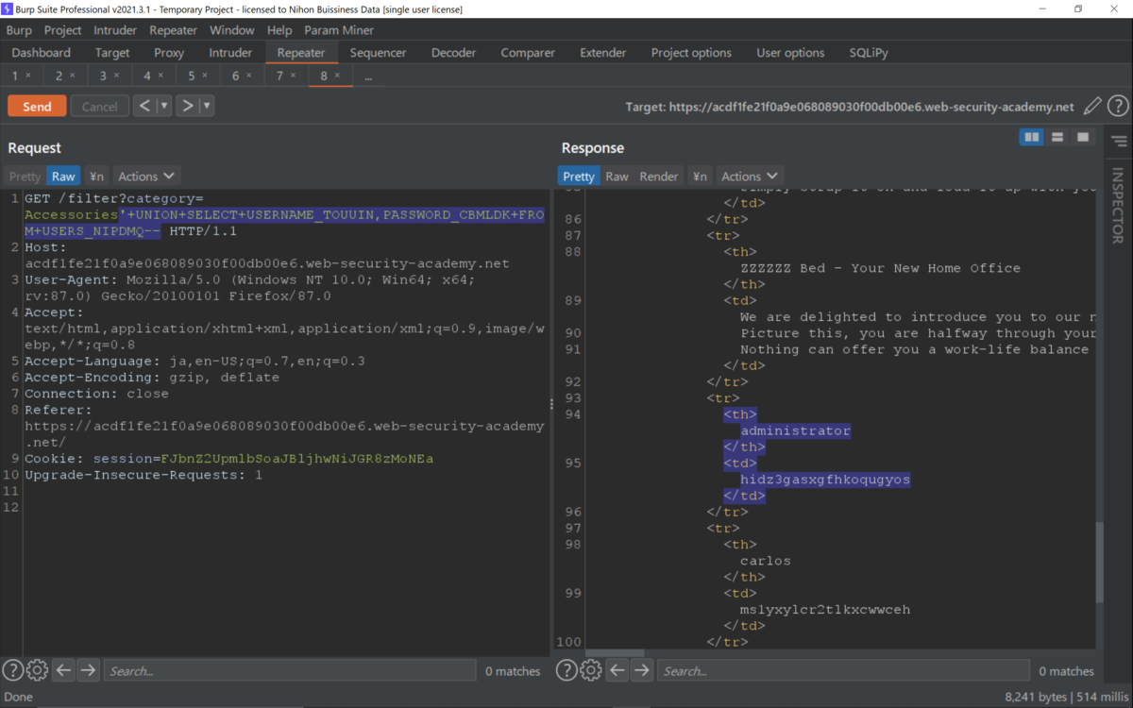Click the carlos username in response
1133x708 pixels.
(765, 561)
